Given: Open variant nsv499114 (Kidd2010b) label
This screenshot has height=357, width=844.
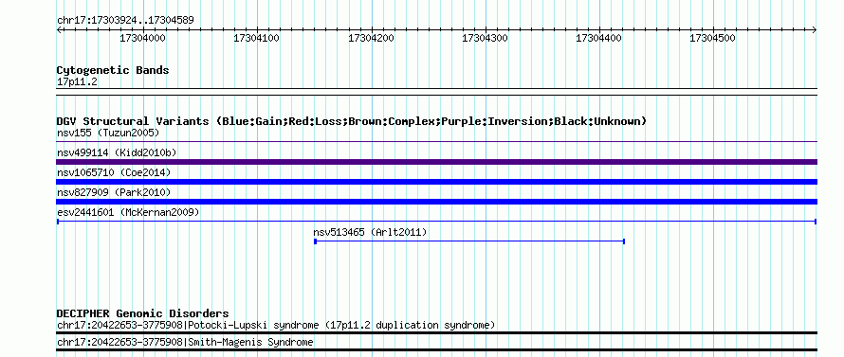Looking at the screenshot, I should (x=117, y=152).
